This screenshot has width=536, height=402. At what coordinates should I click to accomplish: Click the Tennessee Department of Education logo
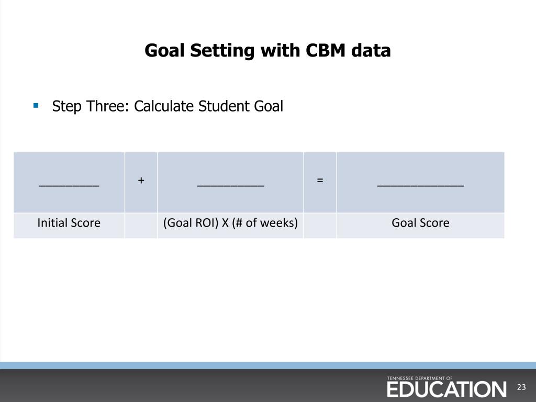[446, 387]
